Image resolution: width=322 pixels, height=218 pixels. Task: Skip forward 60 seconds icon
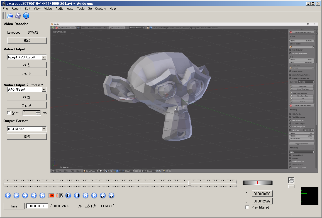pos(111,196)
